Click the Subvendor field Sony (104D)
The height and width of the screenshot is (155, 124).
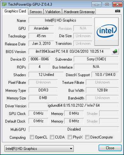tap(96, 59)
